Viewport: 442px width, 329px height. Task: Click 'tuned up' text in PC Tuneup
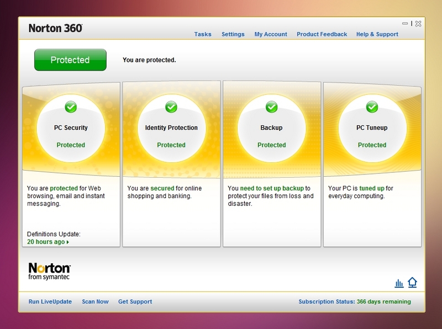[372, 188]
